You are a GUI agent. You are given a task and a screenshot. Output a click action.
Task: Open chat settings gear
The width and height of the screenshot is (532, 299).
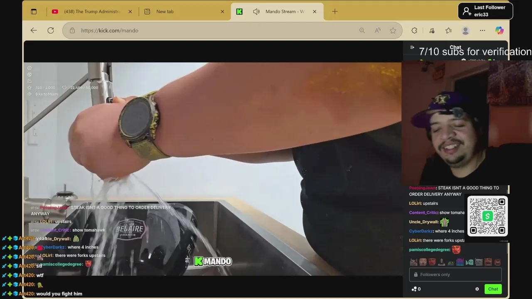[x=477, y=289]
